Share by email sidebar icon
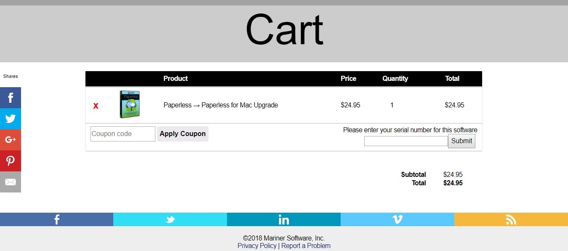This screenshot has width=568, height=251. tap(11, 182)
